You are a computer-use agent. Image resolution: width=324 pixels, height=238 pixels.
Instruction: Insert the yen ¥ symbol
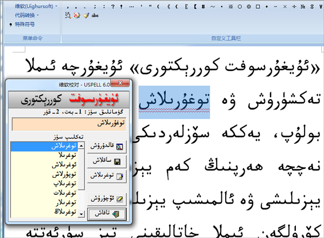coord(321,7)
